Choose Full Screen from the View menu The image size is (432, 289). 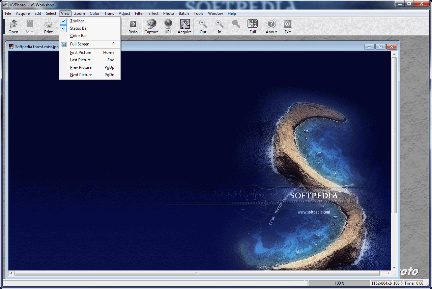pyautogui.click(x=90, y=44)
